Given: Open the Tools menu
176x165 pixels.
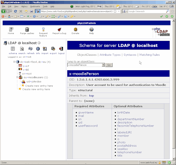Looking at the screenshot, I should [45, 7].
